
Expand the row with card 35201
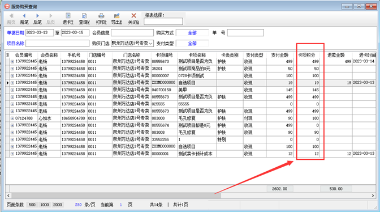[x=12, y=69]
